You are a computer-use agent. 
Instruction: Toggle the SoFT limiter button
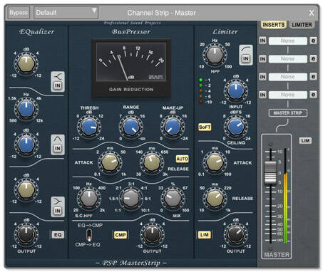pyautogui.click(x=205, y=127)
